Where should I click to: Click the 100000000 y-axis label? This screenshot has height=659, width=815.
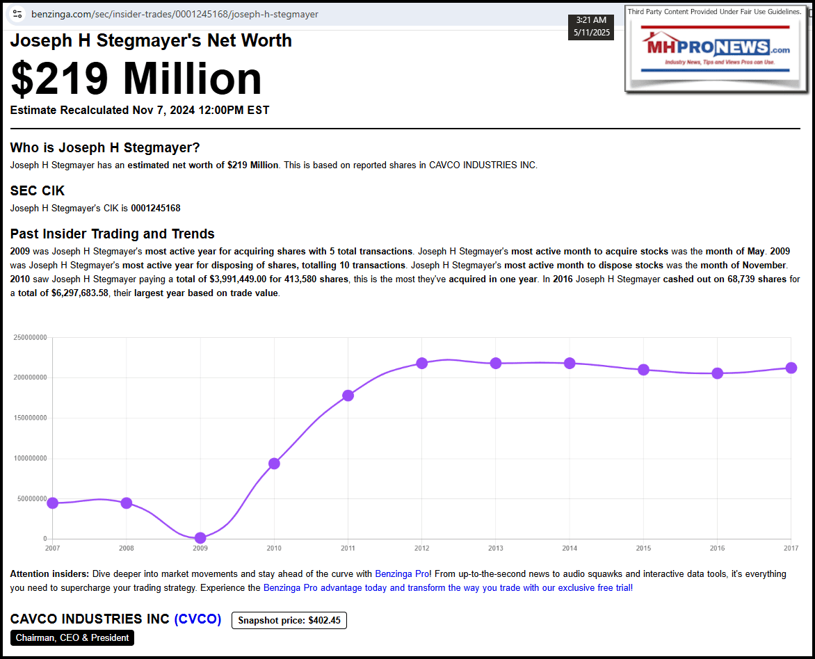pyautogui.click(x=30, y=458)
